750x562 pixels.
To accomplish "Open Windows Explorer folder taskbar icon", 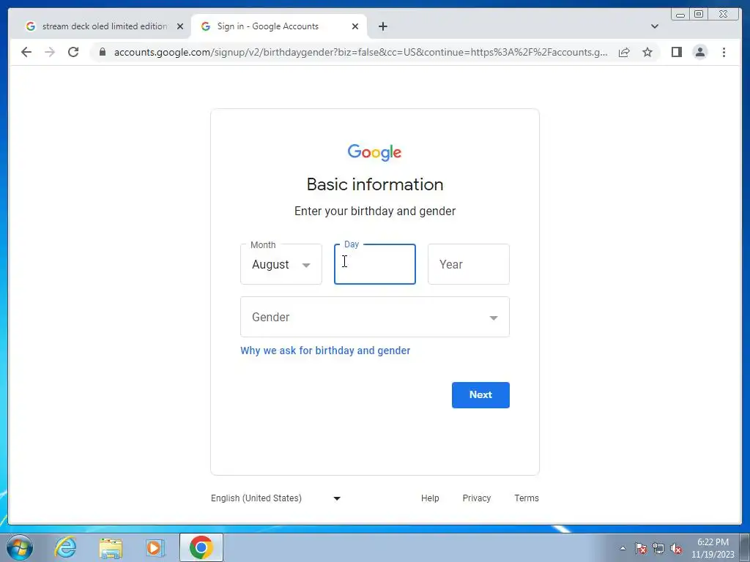I will (x=111, y=547).
